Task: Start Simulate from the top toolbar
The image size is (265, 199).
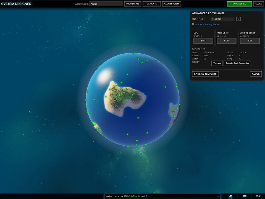Action: 152,4
